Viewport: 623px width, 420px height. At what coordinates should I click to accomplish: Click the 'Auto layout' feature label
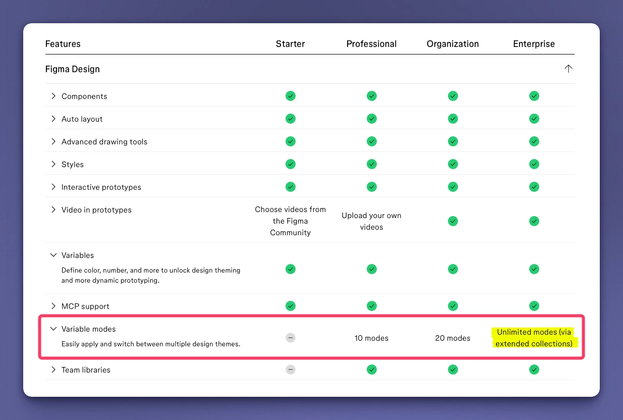click(x=82, y=119)
